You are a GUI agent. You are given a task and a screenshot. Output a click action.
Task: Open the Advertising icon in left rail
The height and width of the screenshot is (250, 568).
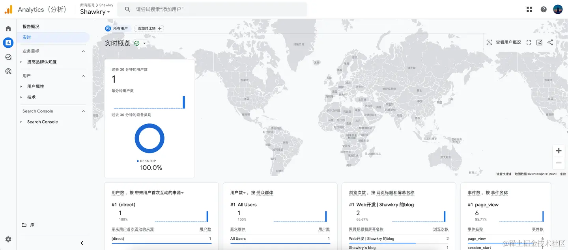[8, 71]
